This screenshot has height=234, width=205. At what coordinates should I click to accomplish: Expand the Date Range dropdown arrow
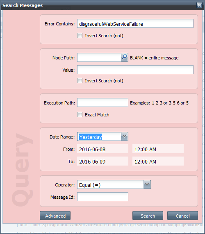[125, 136]
